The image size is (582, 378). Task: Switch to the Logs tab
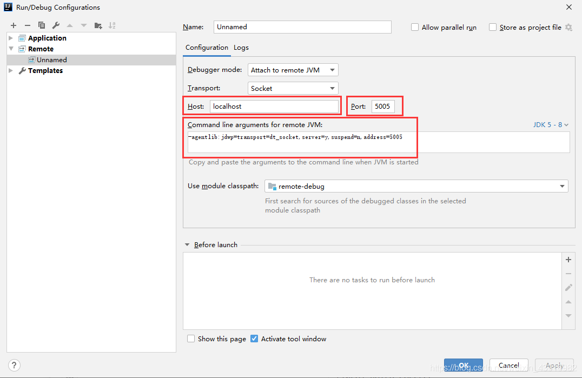click(x=241, y=48)
